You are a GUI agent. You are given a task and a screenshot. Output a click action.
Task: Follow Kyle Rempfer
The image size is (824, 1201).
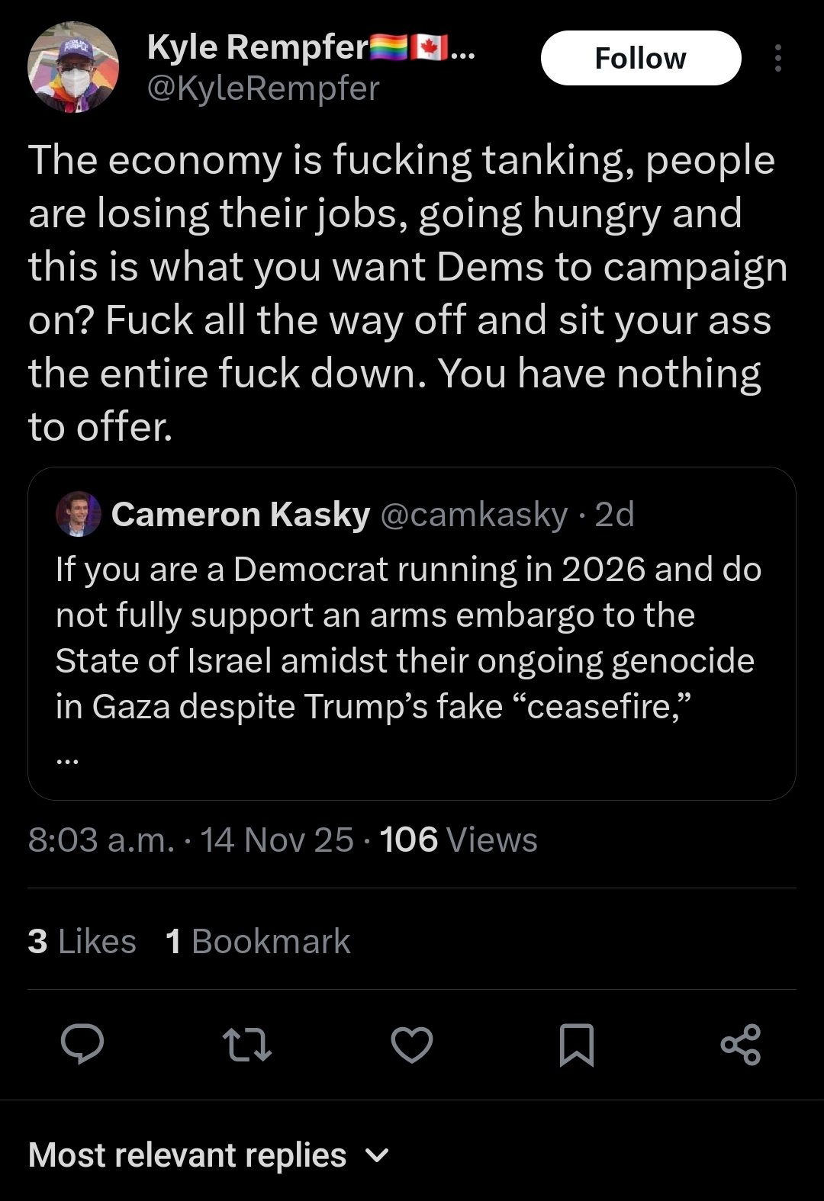coord(641,58)
